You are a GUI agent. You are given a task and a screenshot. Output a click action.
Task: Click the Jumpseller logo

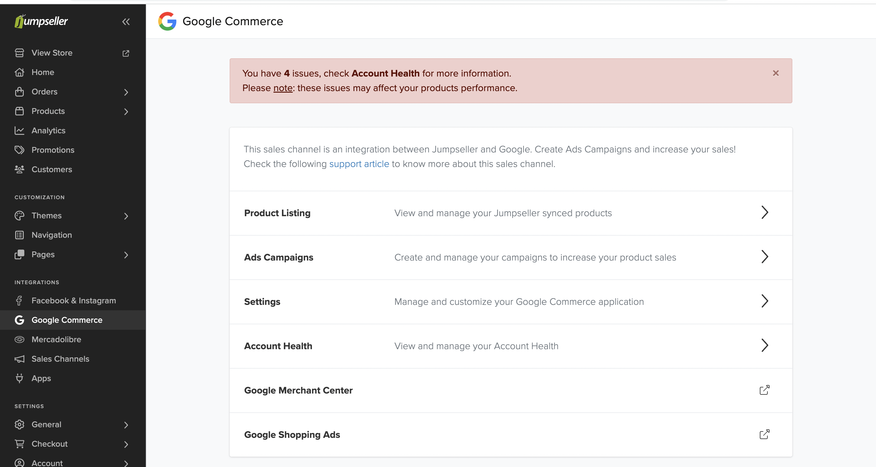point(41,21)
